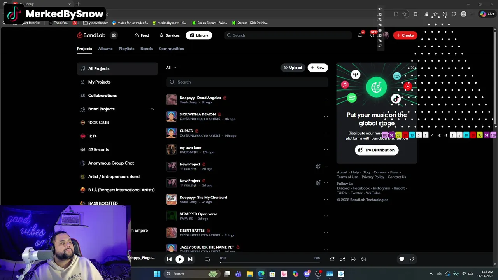Open the Stream - Kick Dashboard bookmark
Image resolution: width=498 pixels, height=280 pixels.
click(x=249, y=23)
